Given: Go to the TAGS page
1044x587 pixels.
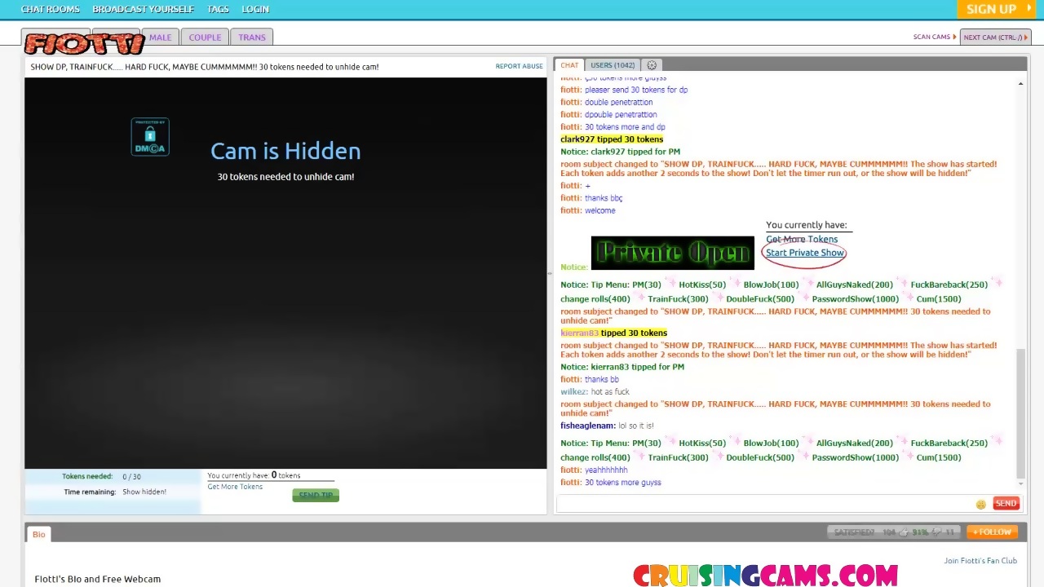Looking at the screenshot, I should point(218,9).
